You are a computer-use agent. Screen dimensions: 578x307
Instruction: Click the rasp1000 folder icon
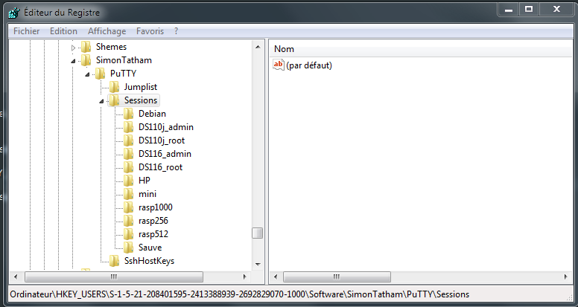[x=128, y=207]
